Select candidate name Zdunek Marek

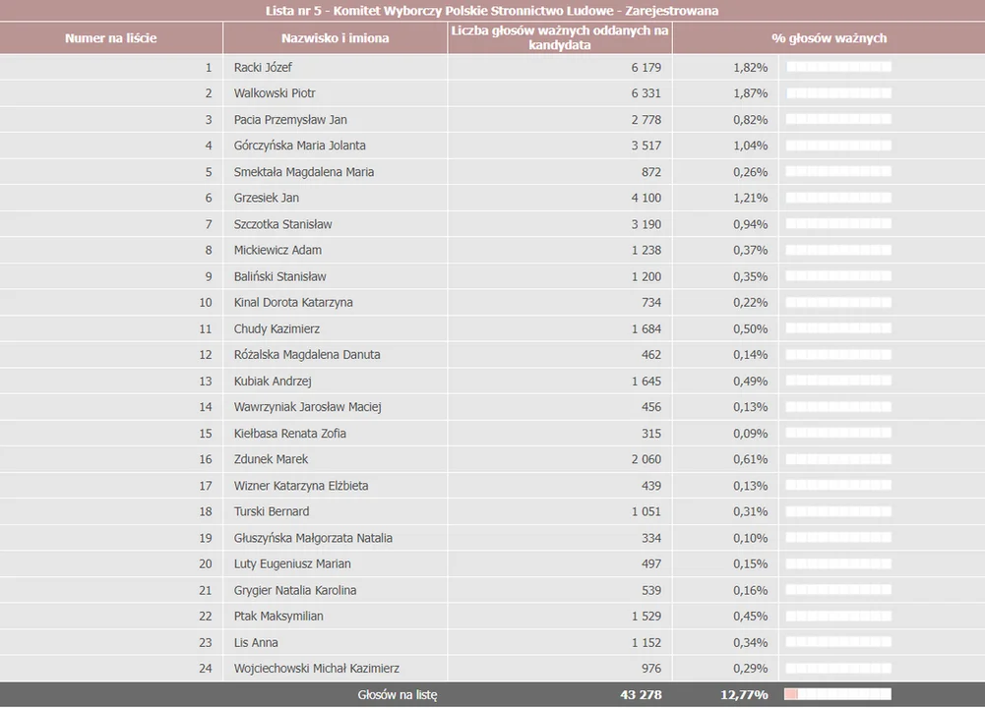pyautogui.click(x=271, y=459)
